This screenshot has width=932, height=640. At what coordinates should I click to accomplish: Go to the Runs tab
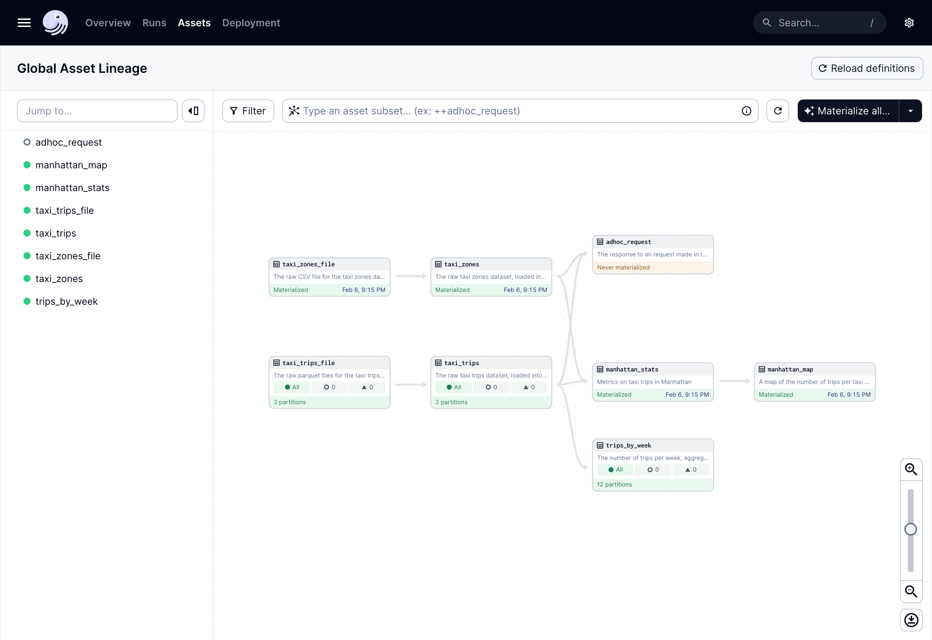pyautogui.click(x=155, y=23)
